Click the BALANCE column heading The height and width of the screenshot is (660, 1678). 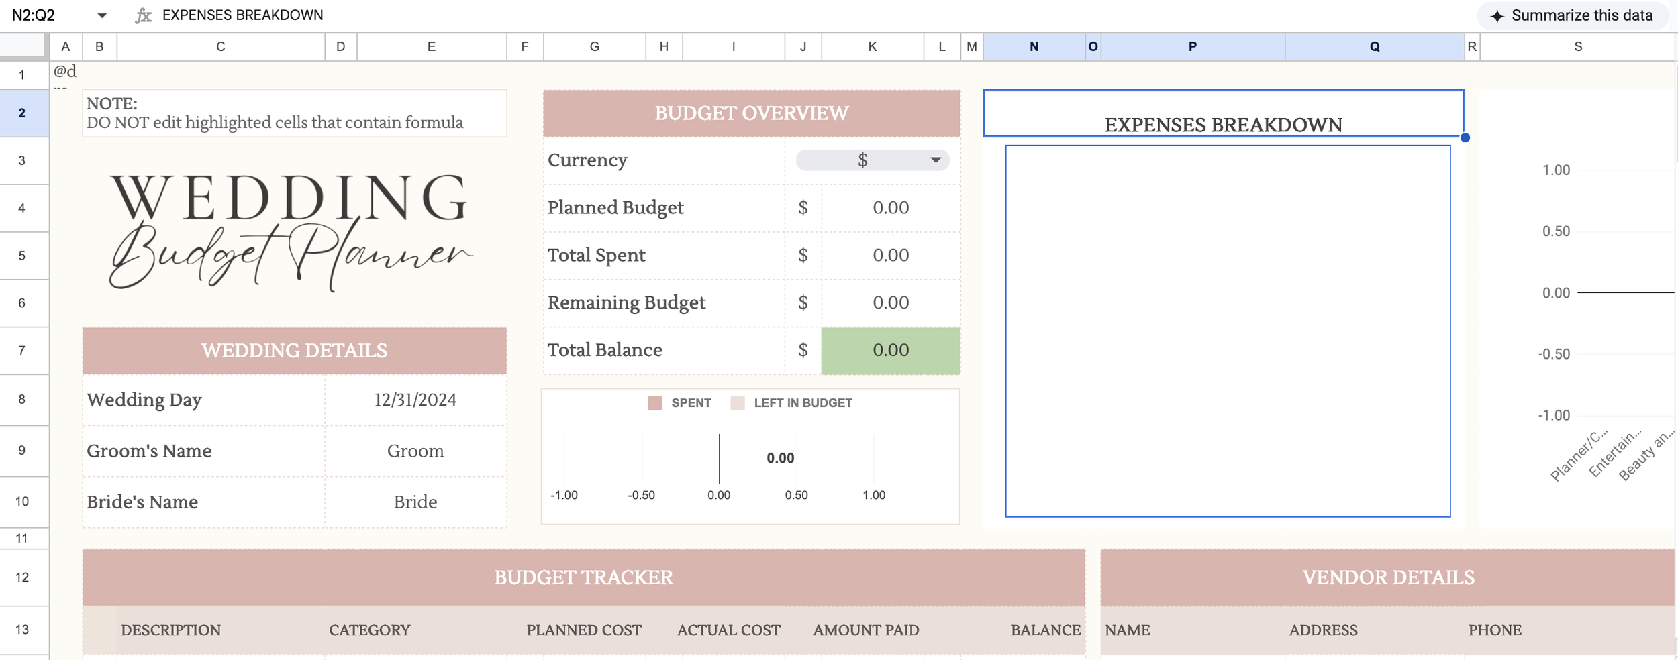pyautogui.click(x=1046, y=630)
